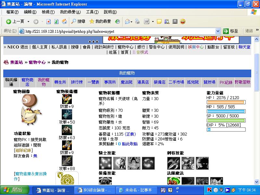Click the first knight skill (騎士技能) icon
Viewport: 260px width, 195px height.
pyautogui.click(x=105, y=163)
